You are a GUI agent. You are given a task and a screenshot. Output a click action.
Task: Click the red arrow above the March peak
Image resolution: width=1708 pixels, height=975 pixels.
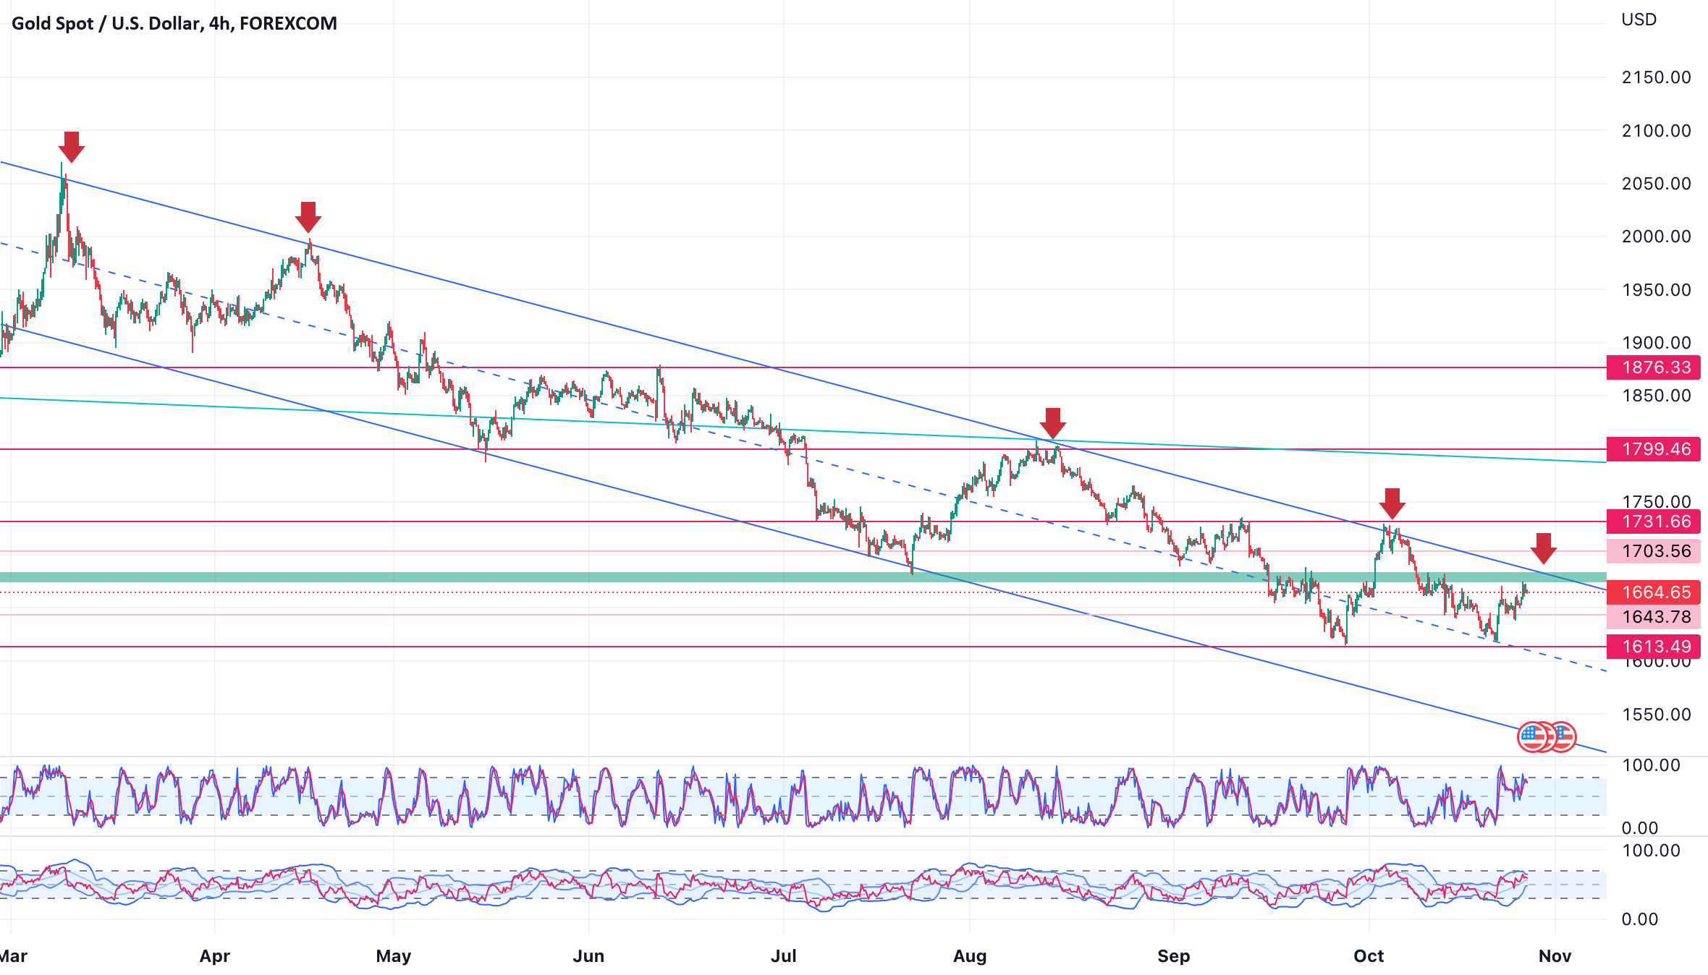(x=71, y=147)
